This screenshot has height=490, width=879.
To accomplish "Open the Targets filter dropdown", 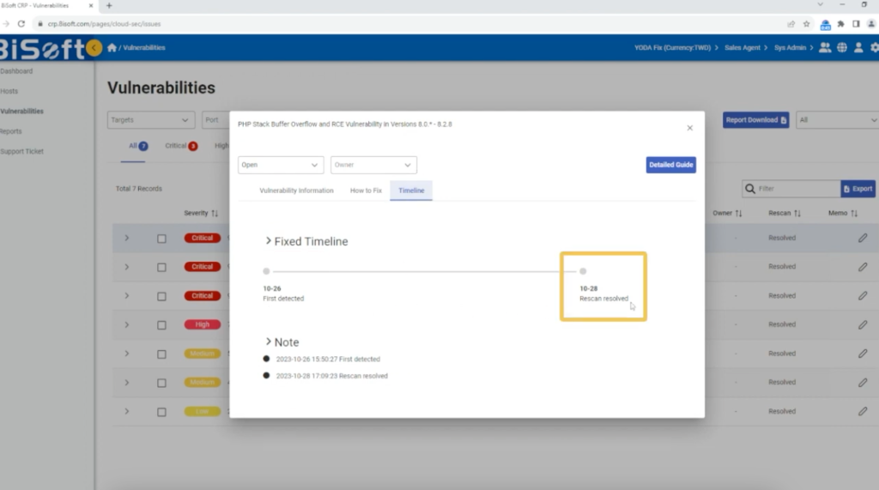I will pyautogui.click(x=151, y=120).
